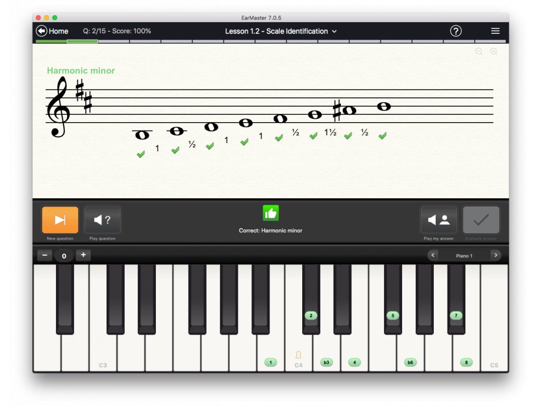Open the help question mark icon
541x406 pixels.
point(455,31)
